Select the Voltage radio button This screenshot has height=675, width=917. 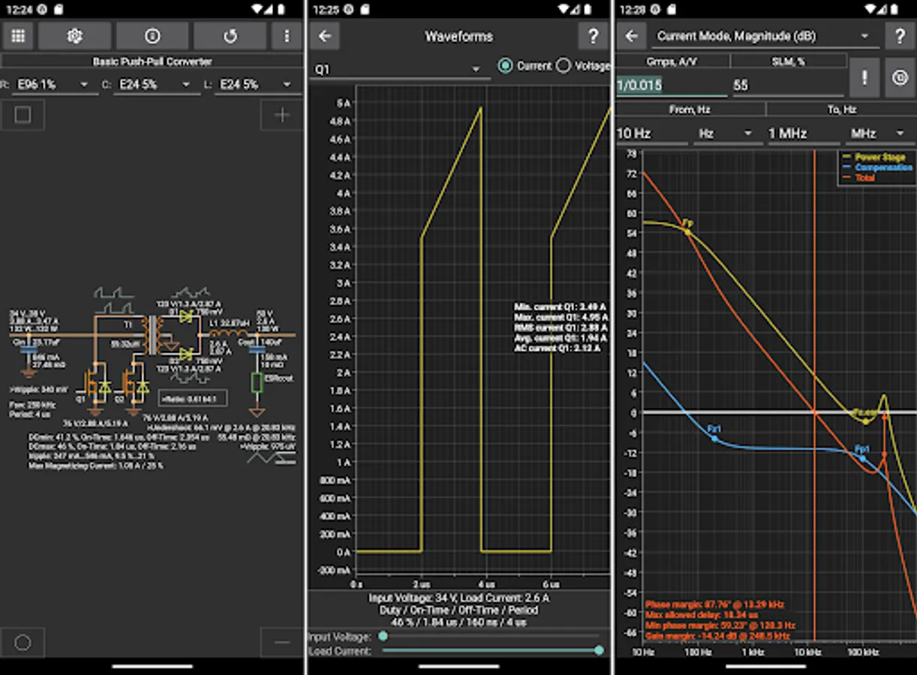(x=564, y=66)
